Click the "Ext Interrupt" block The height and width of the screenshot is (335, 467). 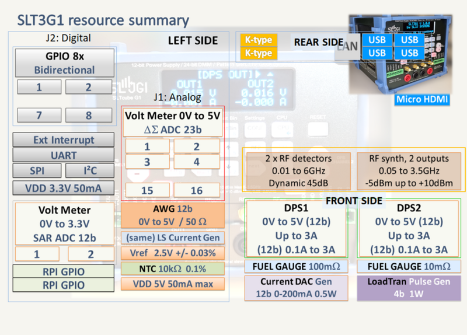(x=64, y=139)
